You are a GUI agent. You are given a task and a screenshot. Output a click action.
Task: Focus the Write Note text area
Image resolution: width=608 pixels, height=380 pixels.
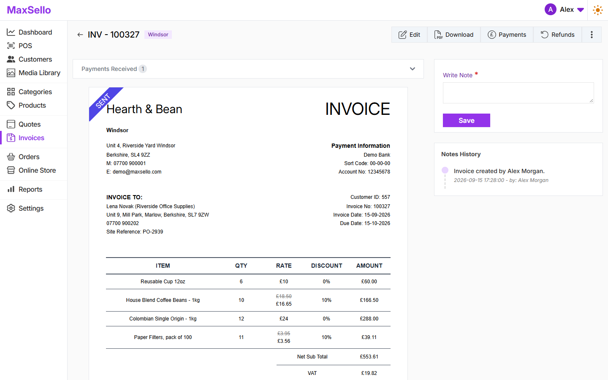click(x=518, y=93)
